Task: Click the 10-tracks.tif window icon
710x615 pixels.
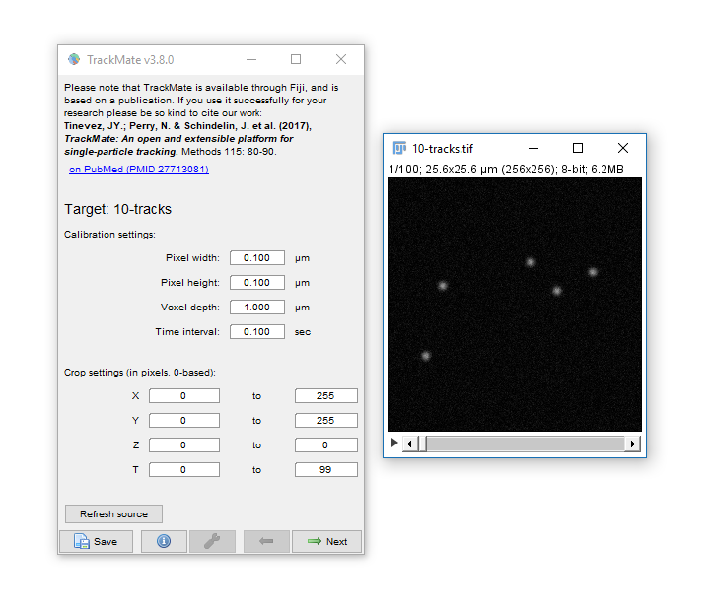Action: [399, 148]
